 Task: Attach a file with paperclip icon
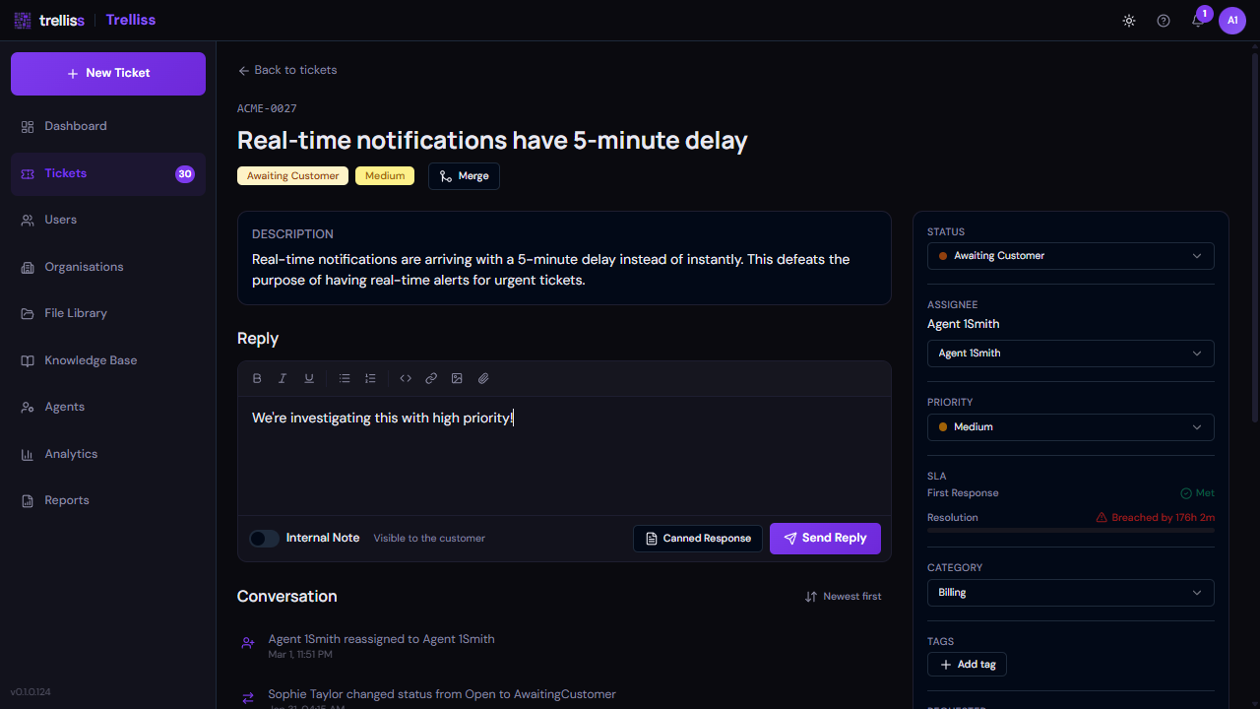483,378
